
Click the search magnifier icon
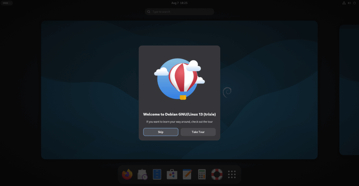tap(149, 12)
